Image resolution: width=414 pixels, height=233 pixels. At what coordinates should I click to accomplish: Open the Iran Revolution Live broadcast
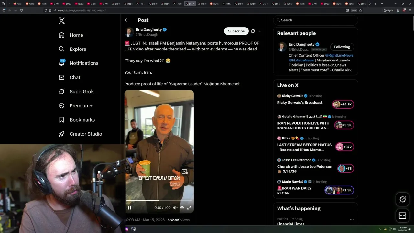click(x=303, y=126)
